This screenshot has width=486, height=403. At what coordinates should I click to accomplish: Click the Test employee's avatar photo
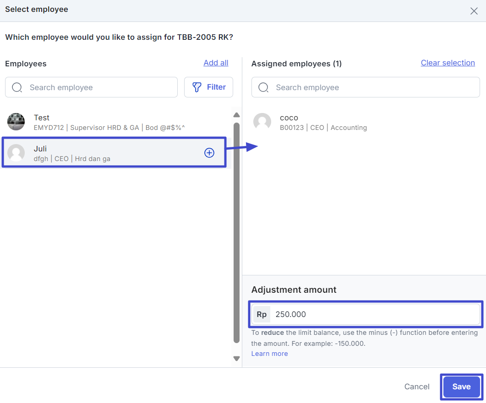tap(16, 122)
